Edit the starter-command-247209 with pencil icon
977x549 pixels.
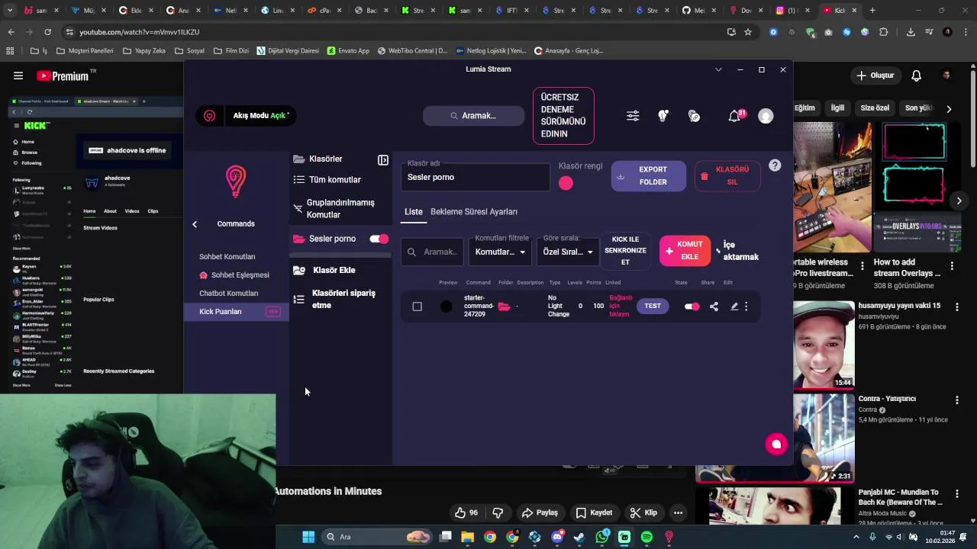point(734,307)
